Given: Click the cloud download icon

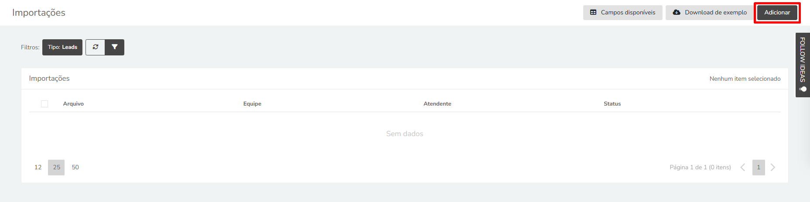Looking at the screenshot, I should [x=677, y=13].
